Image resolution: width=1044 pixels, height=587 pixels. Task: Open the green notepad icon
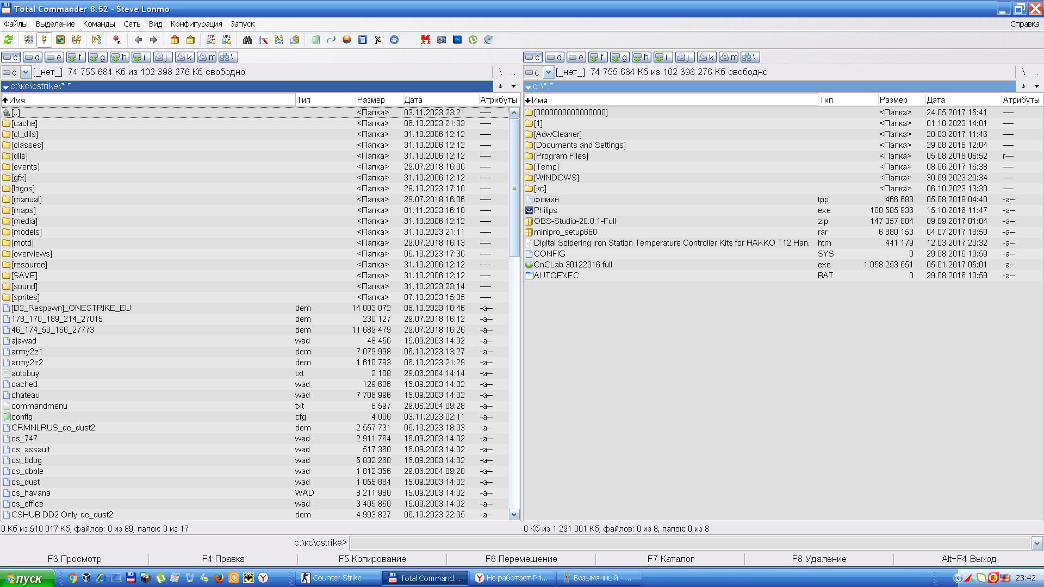(315, 40)
